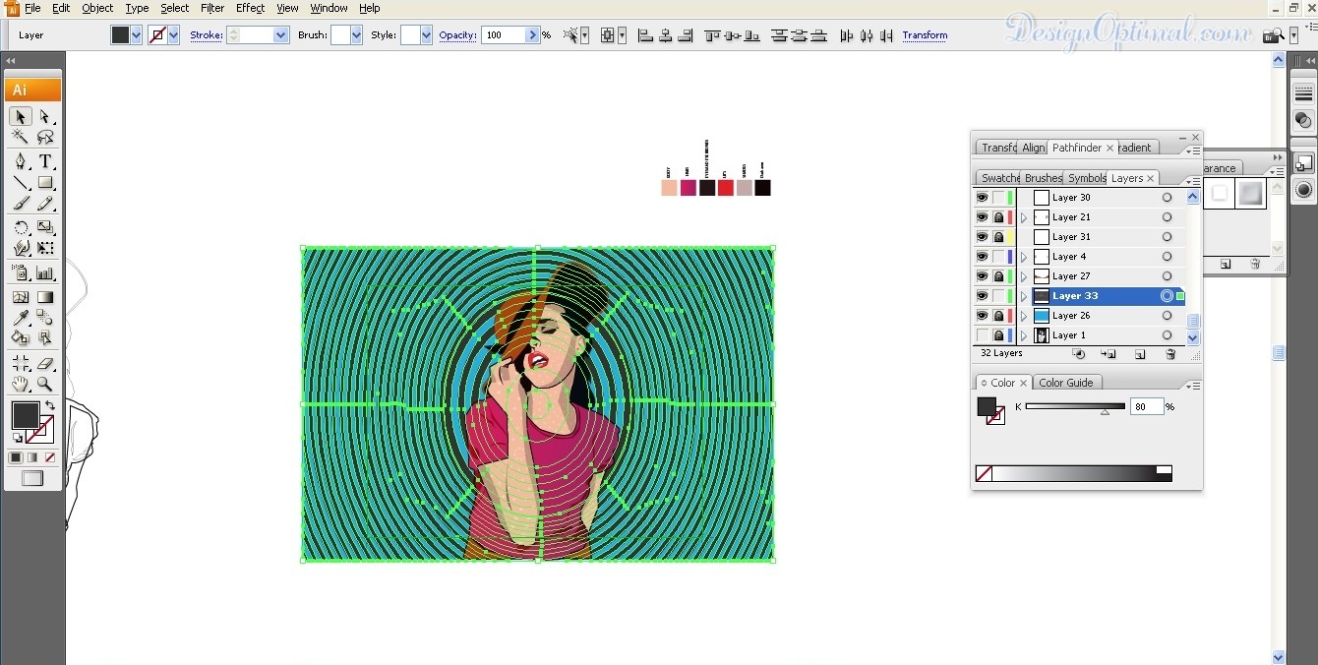Click the Transform link in control bar
The height and width of the screenshot is (665, 1318).
click(925, 35)
